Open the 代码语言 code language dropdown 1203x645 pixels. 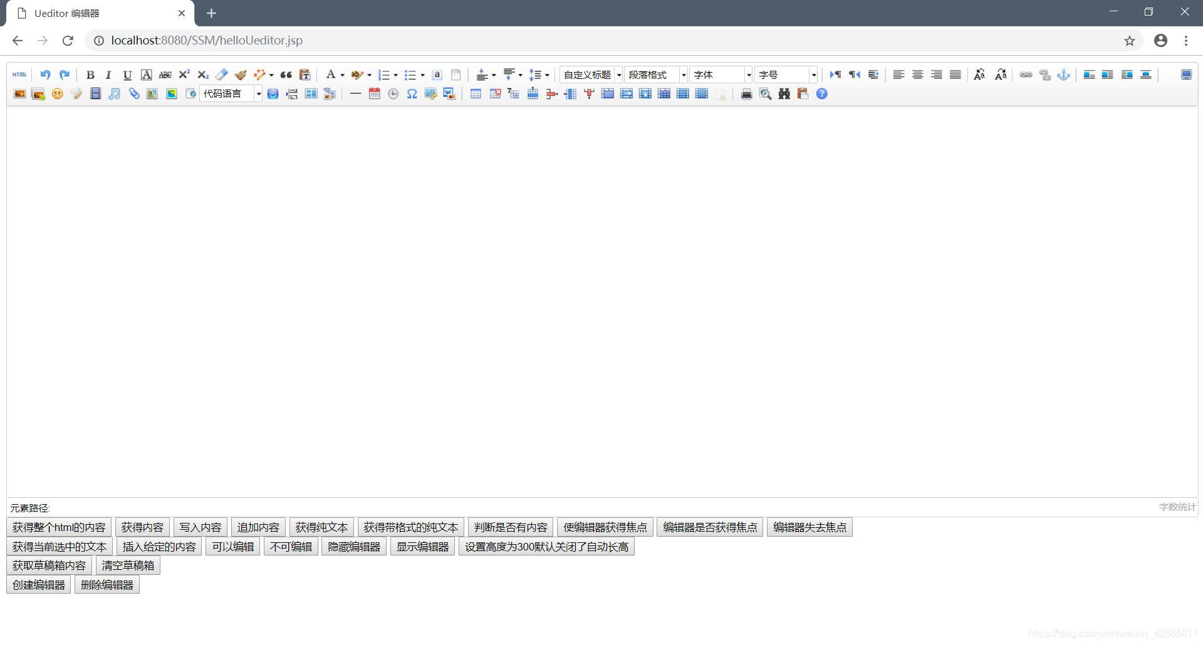[x=231, y=94]
